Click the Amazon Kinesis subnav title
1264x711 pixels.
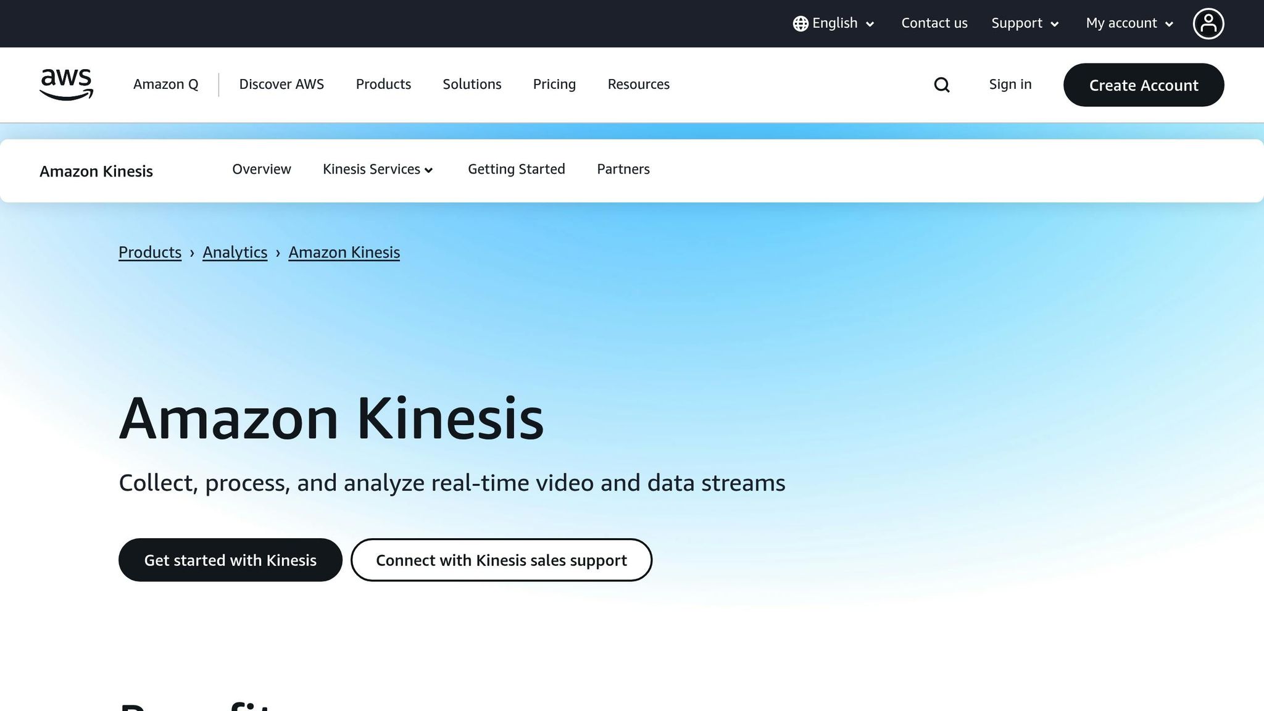point(96,171)
